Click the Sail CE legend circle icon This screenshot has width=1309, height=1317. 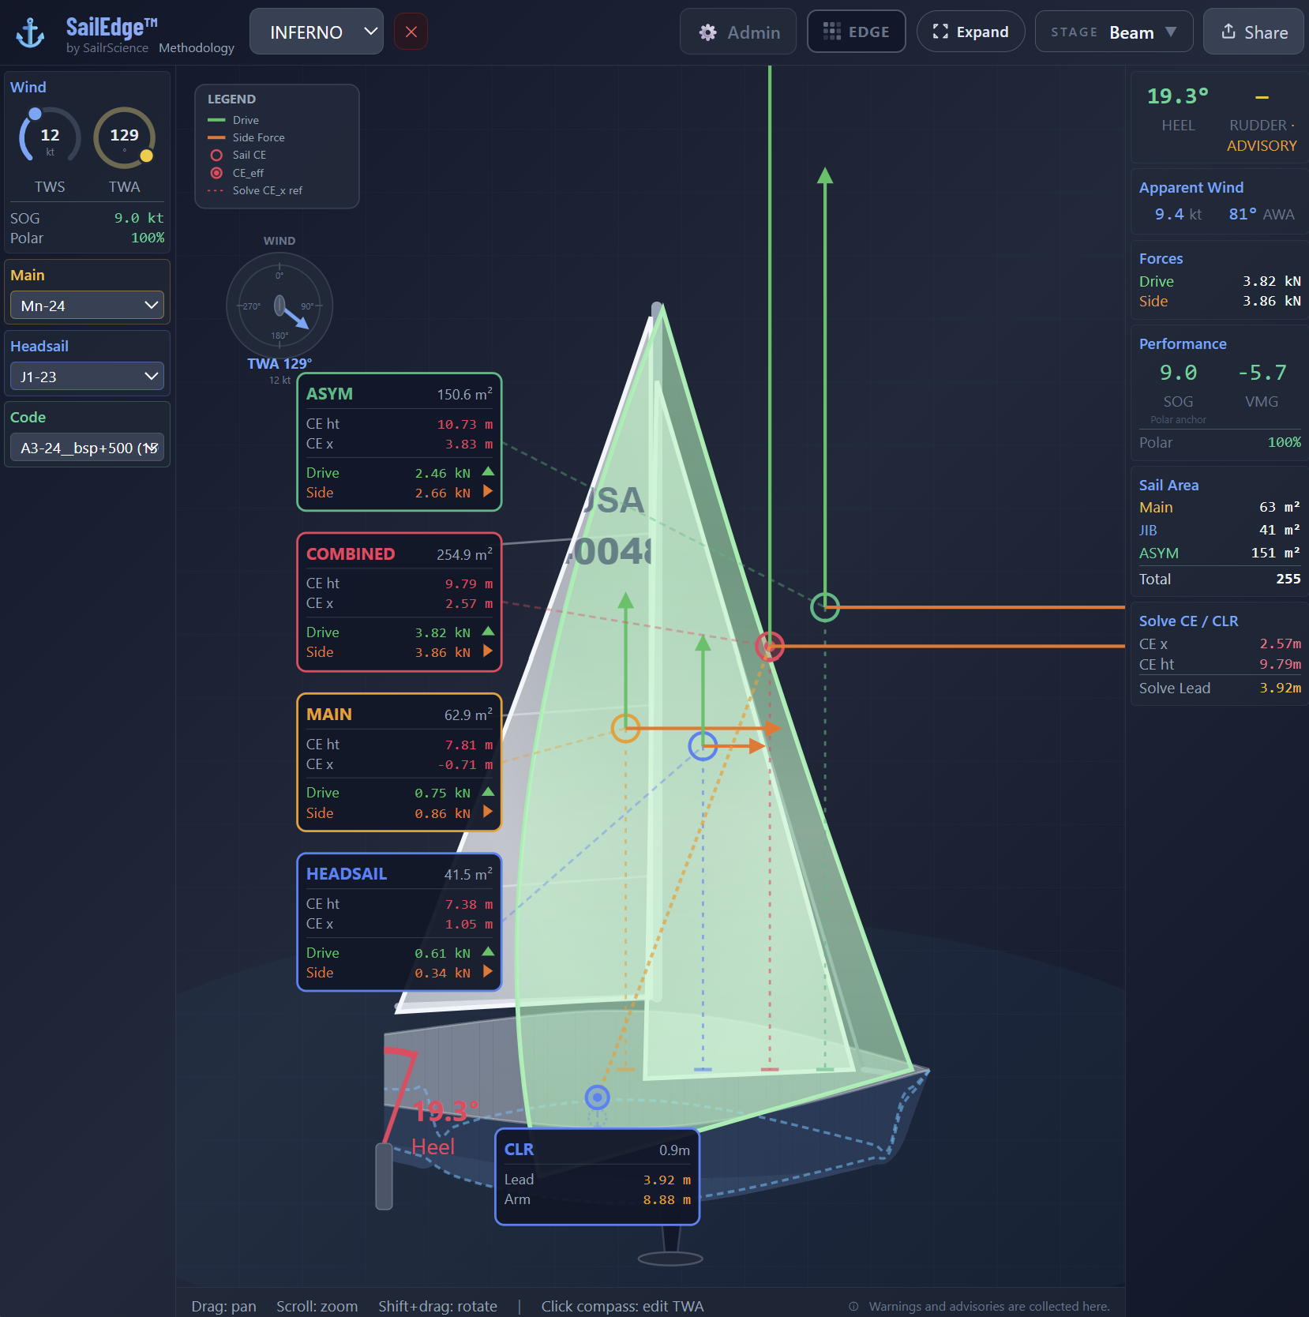216,155
